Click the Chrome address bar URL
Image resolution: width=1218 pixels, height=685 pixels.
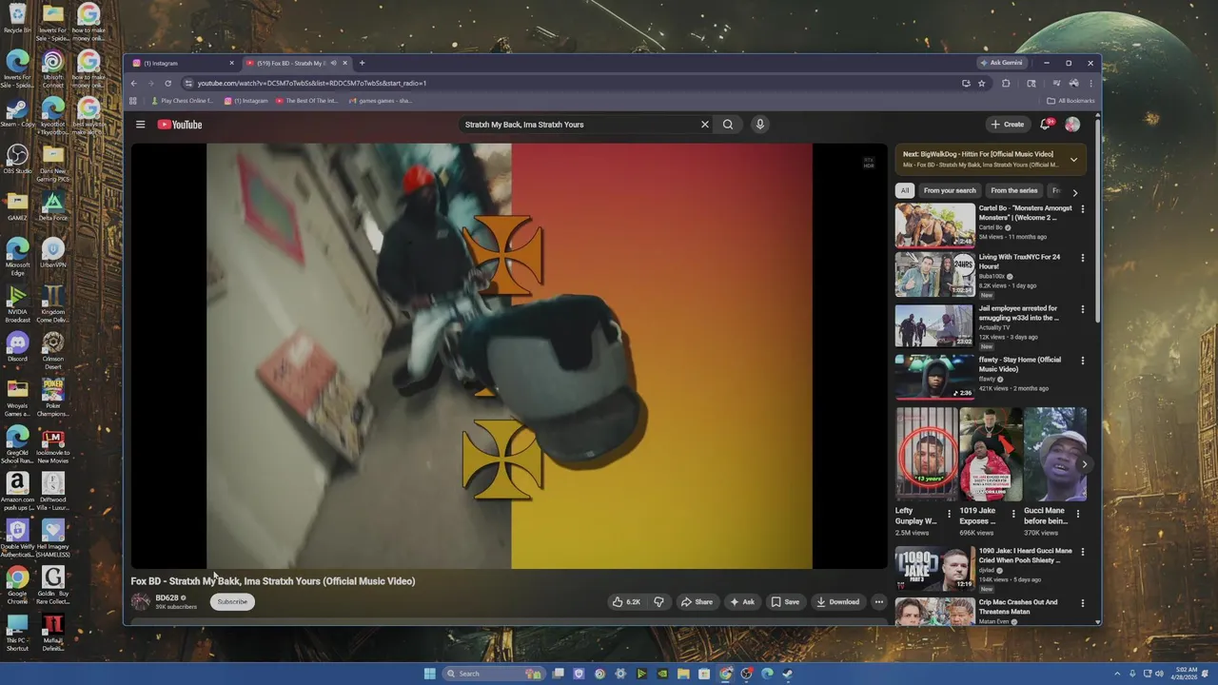click(x=312, y=83)
